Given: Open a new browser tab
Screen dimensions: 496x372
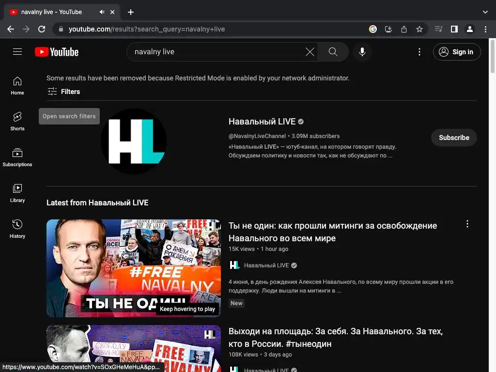Looking at the screenshot, I should coord(131,12).
